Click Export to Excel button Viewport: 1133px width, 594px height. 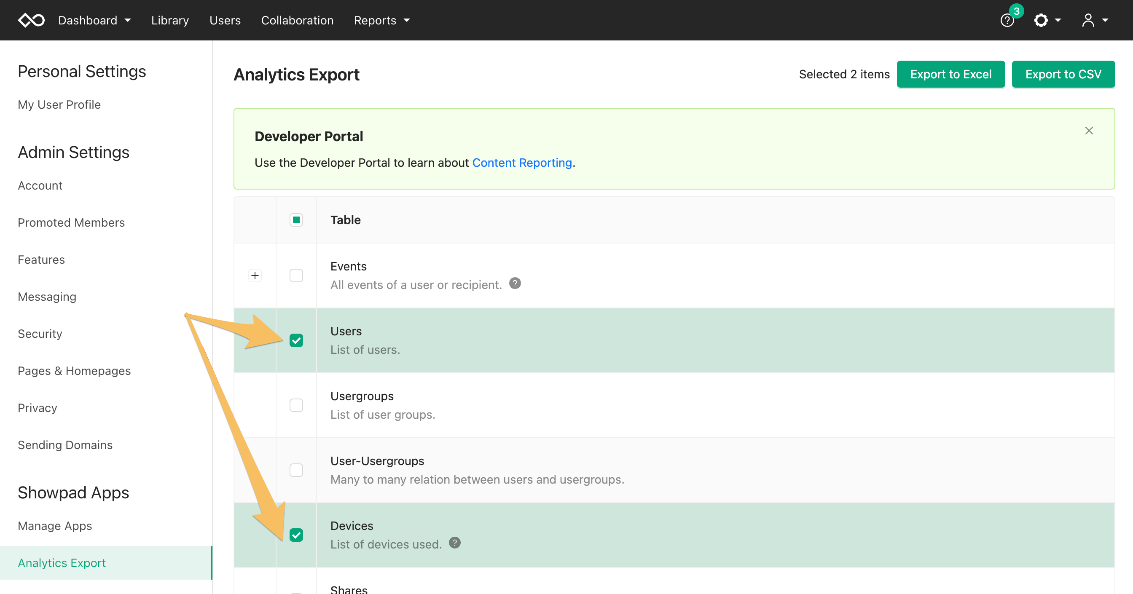coord(950,74)
